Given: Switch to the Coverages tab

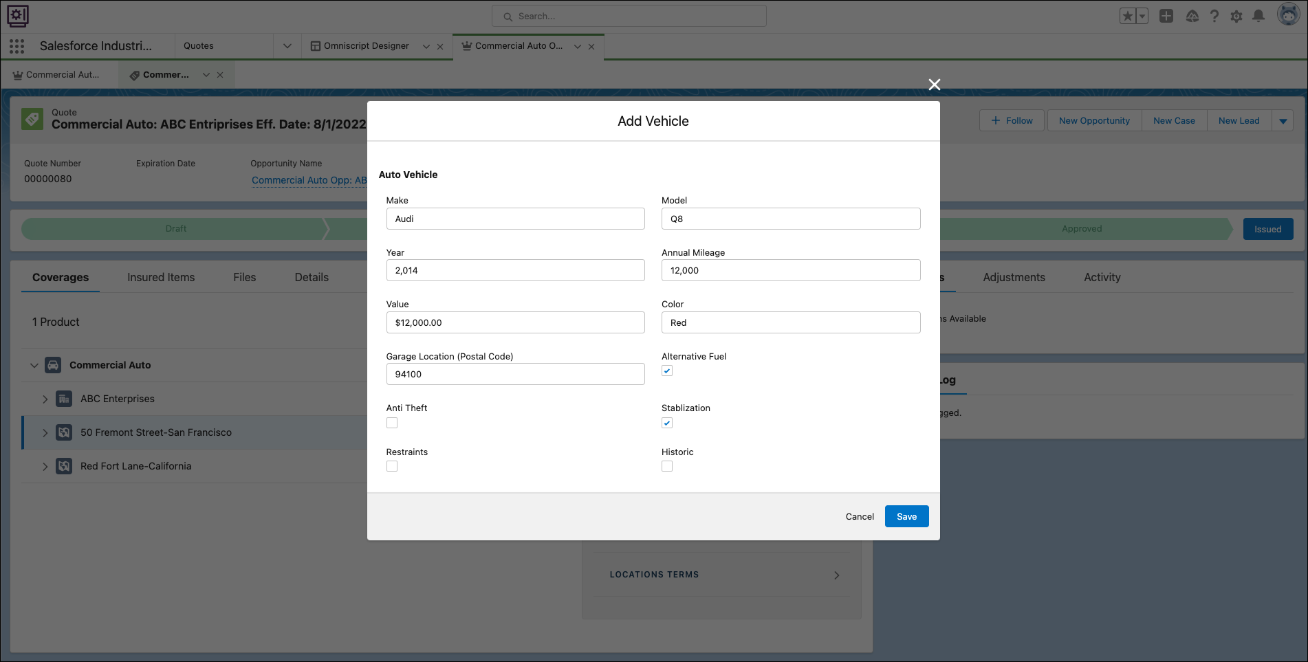Looking at the screenshot, I should 61,277.
